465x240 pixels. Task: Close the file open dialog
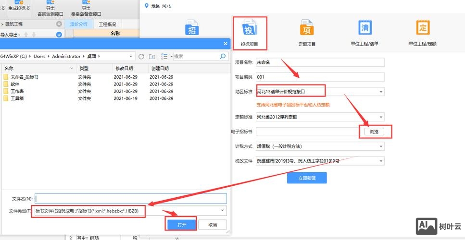click(x=226, y=44)
